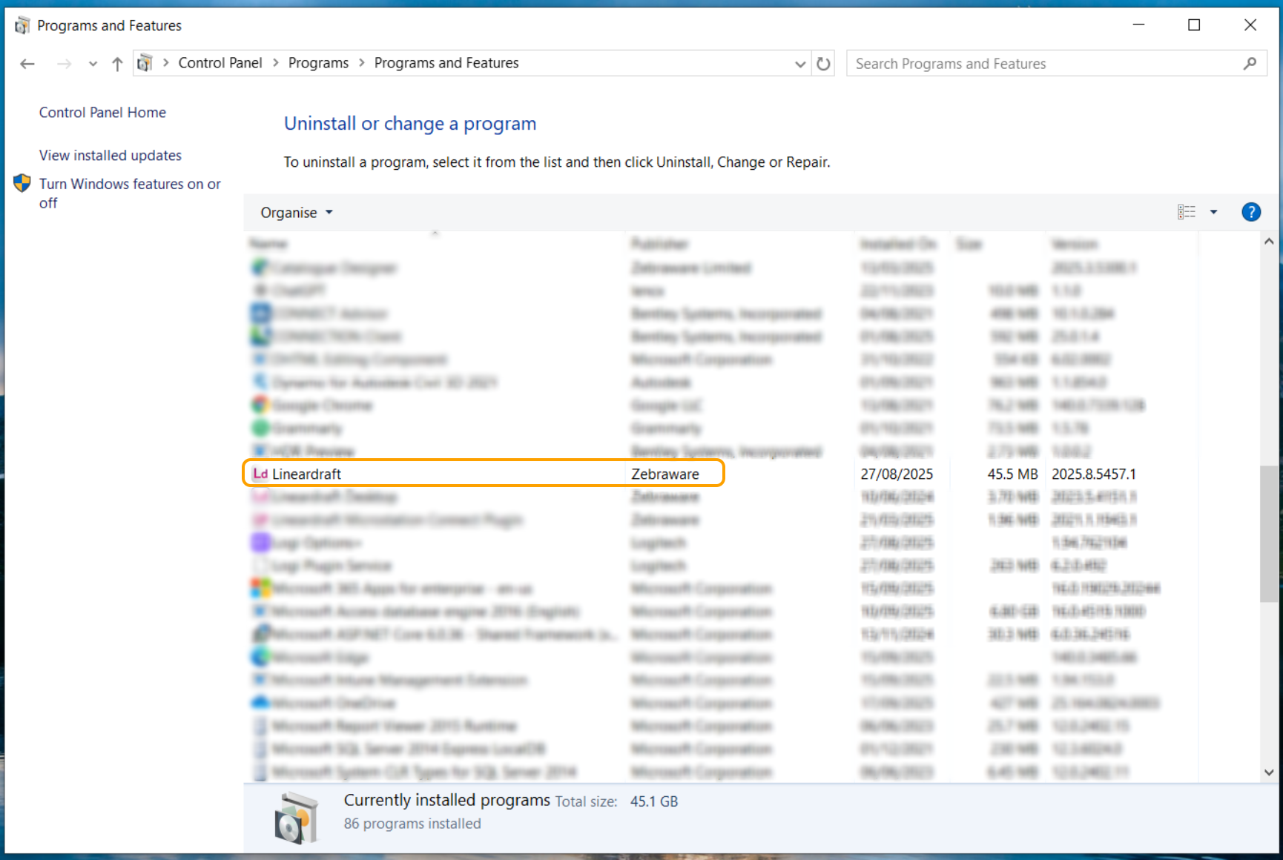
Task: Click the scroll down arrow of list
Action: 1269,772
